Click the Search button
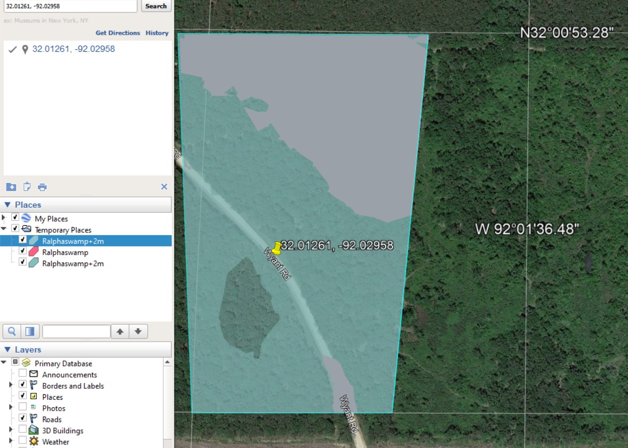This screenshot has height=448, width=628. pos(156,6)
